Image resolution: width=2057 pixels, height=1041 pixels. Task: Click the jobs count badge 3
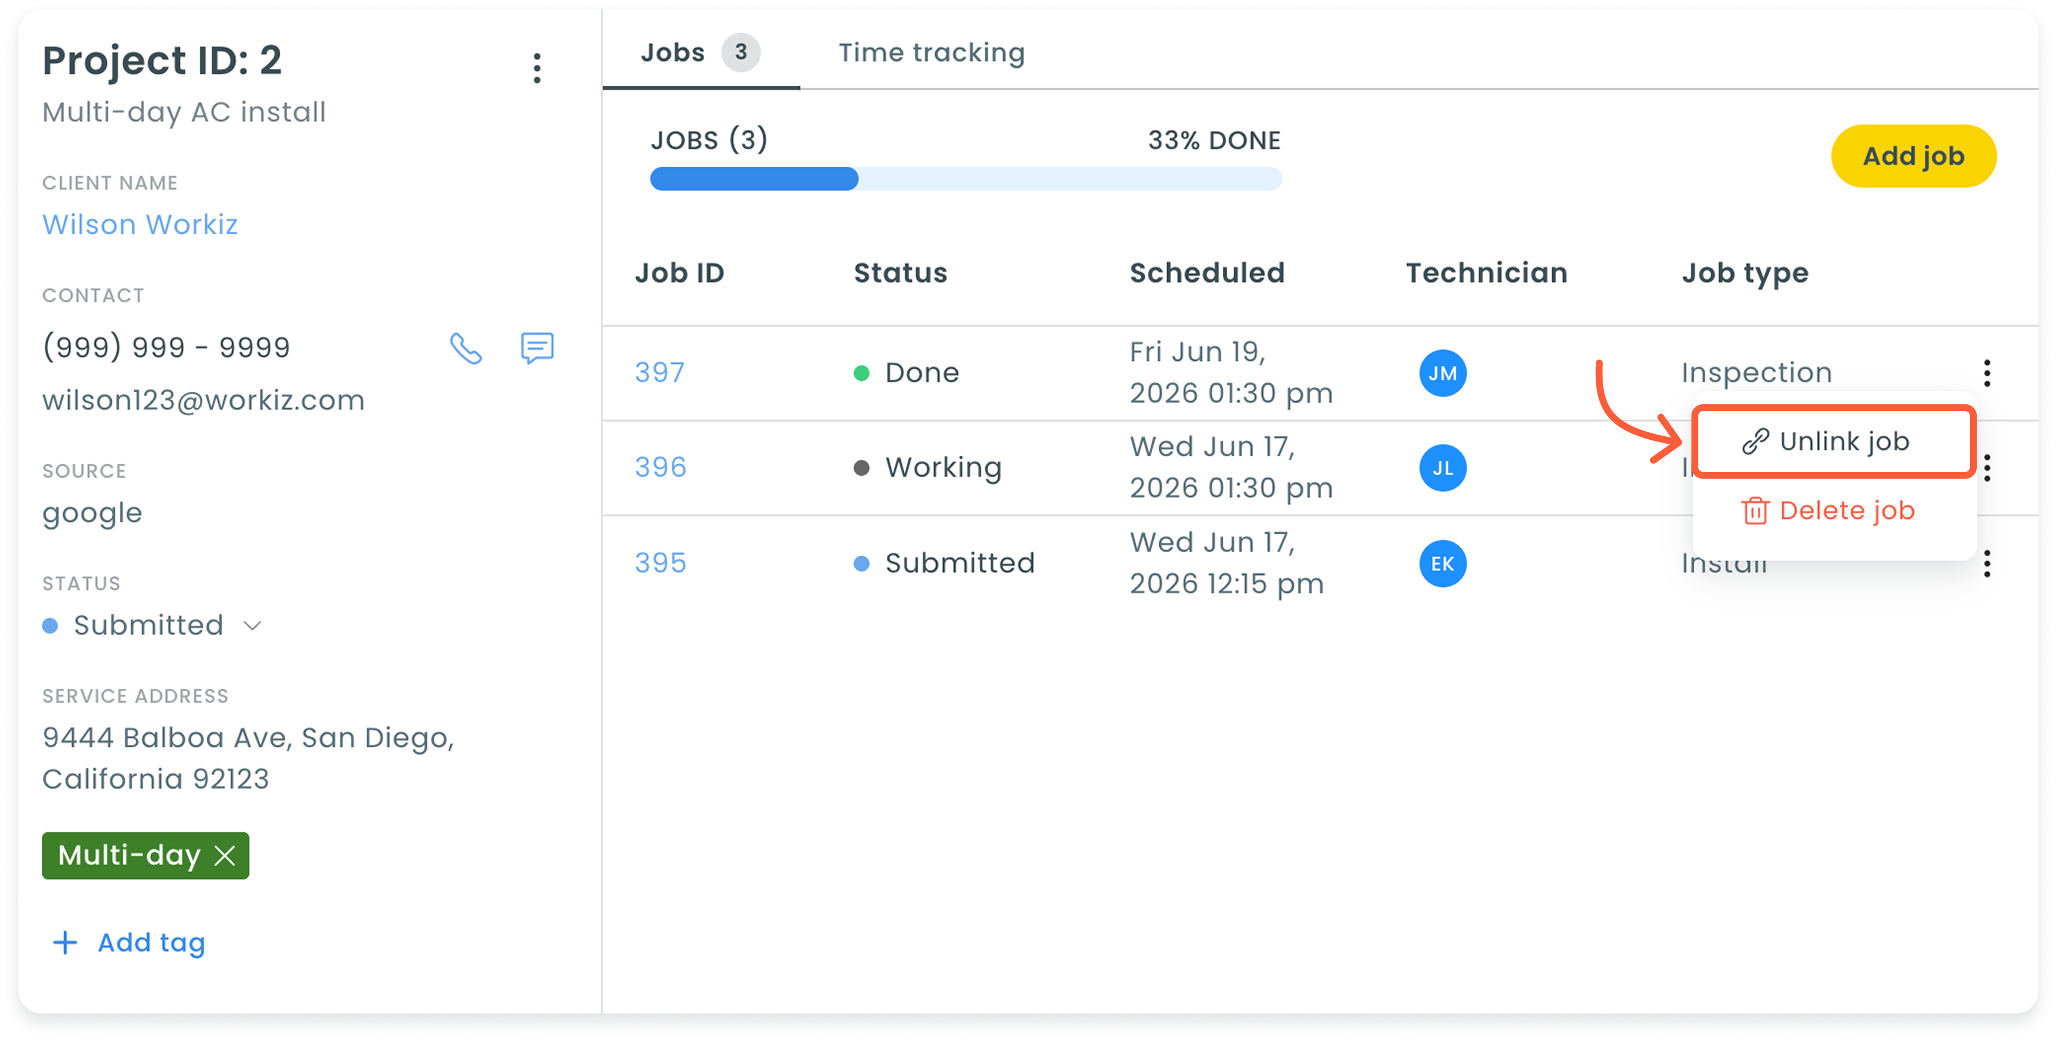pyautogui.click(x=740, y=53)
